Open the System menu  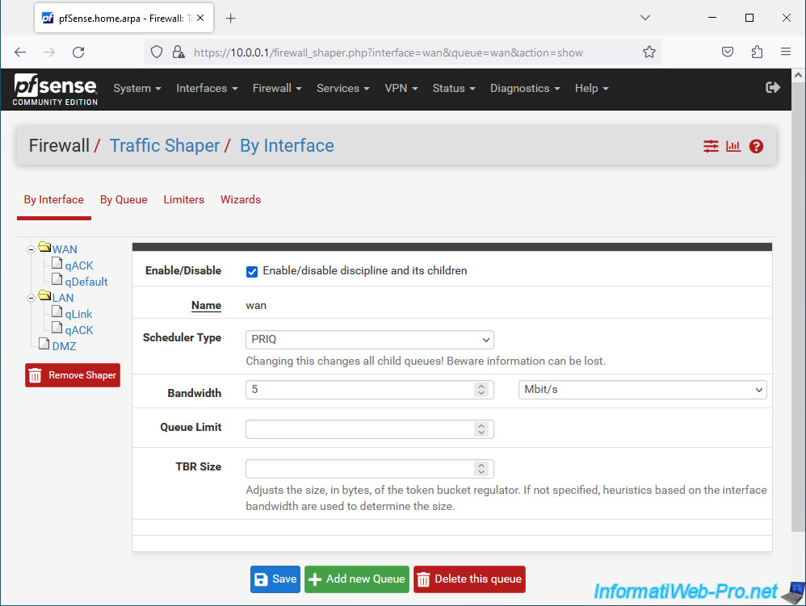click(x=136, y=88)
